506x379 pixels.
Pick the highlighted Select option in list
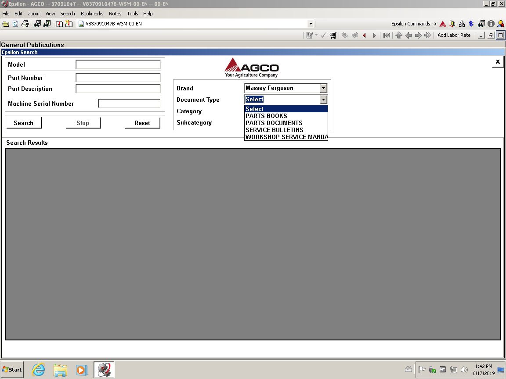point(286,109)
